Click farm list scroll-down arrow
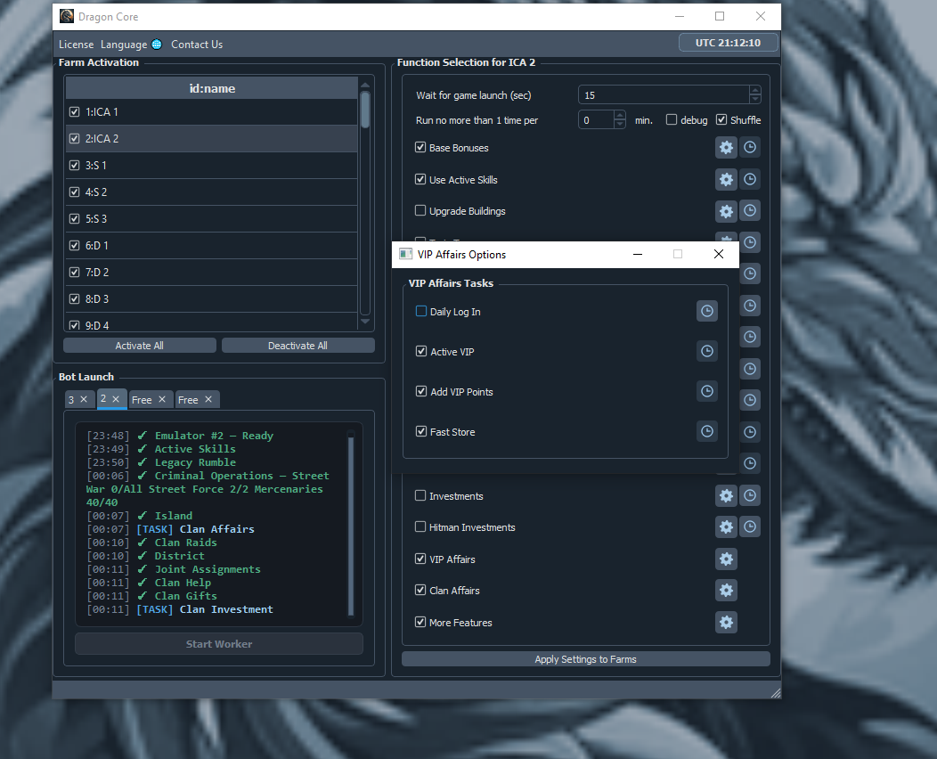The width and height of the screenshot is (937, 759). click(x=365, y=322)
